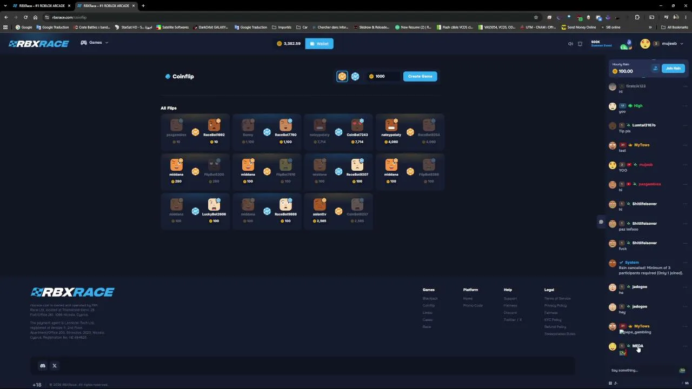The width and height of the screenshot is (692, 389).
Task: Open chat rules grid icon
Action: pos(610,383)
